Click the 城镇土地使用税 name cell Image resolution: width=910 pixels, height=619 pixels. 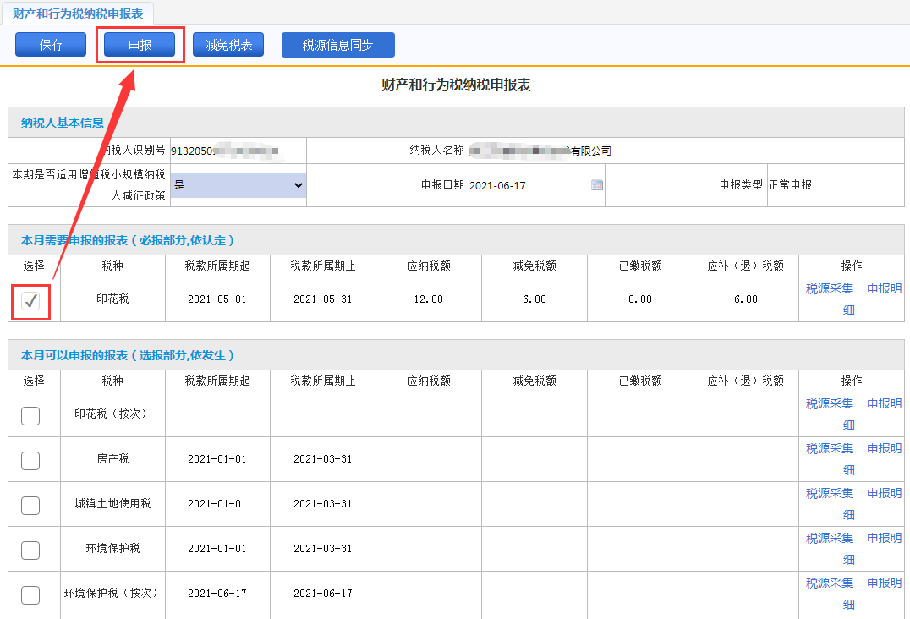112,503
